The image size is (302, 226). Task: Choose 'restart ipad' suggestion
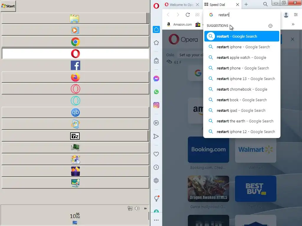(x=242, y=110)
